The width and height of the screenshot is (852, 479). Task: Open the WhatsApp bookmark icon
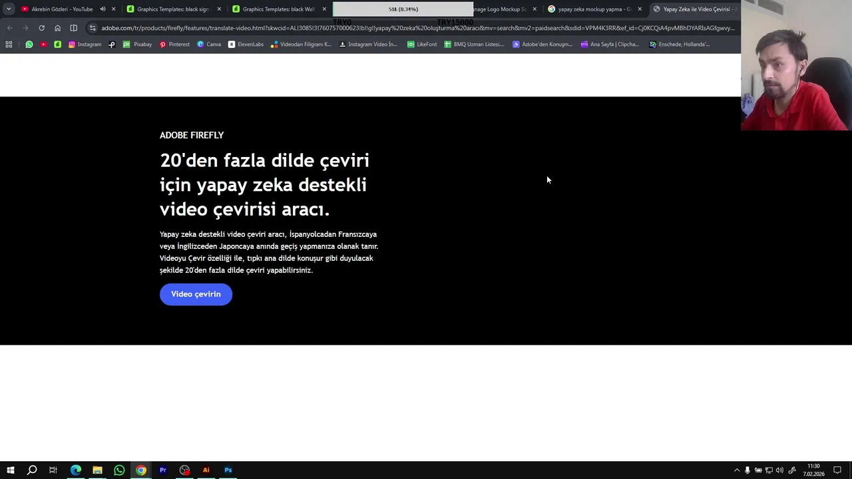[29, 45]
